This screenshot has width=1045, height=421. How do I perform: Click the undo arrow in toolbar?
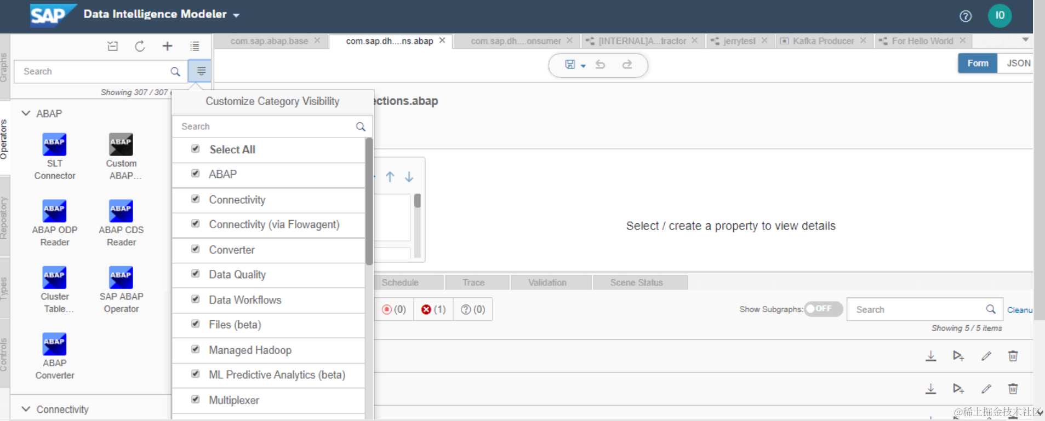(x=601, y=65)
